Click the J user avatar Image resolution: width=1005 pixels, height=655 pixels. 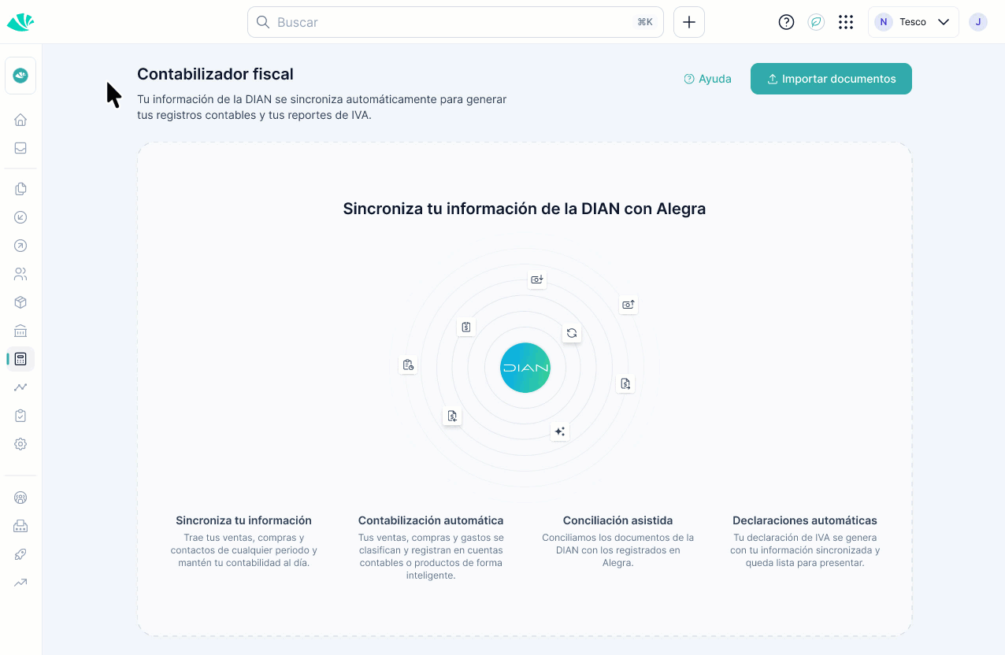click(x=978, y=22)
